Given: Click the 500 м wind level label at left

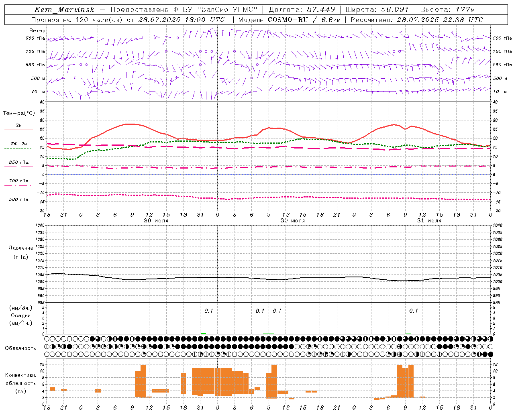Looking at the screenshot, I should (x=38, y=79).
